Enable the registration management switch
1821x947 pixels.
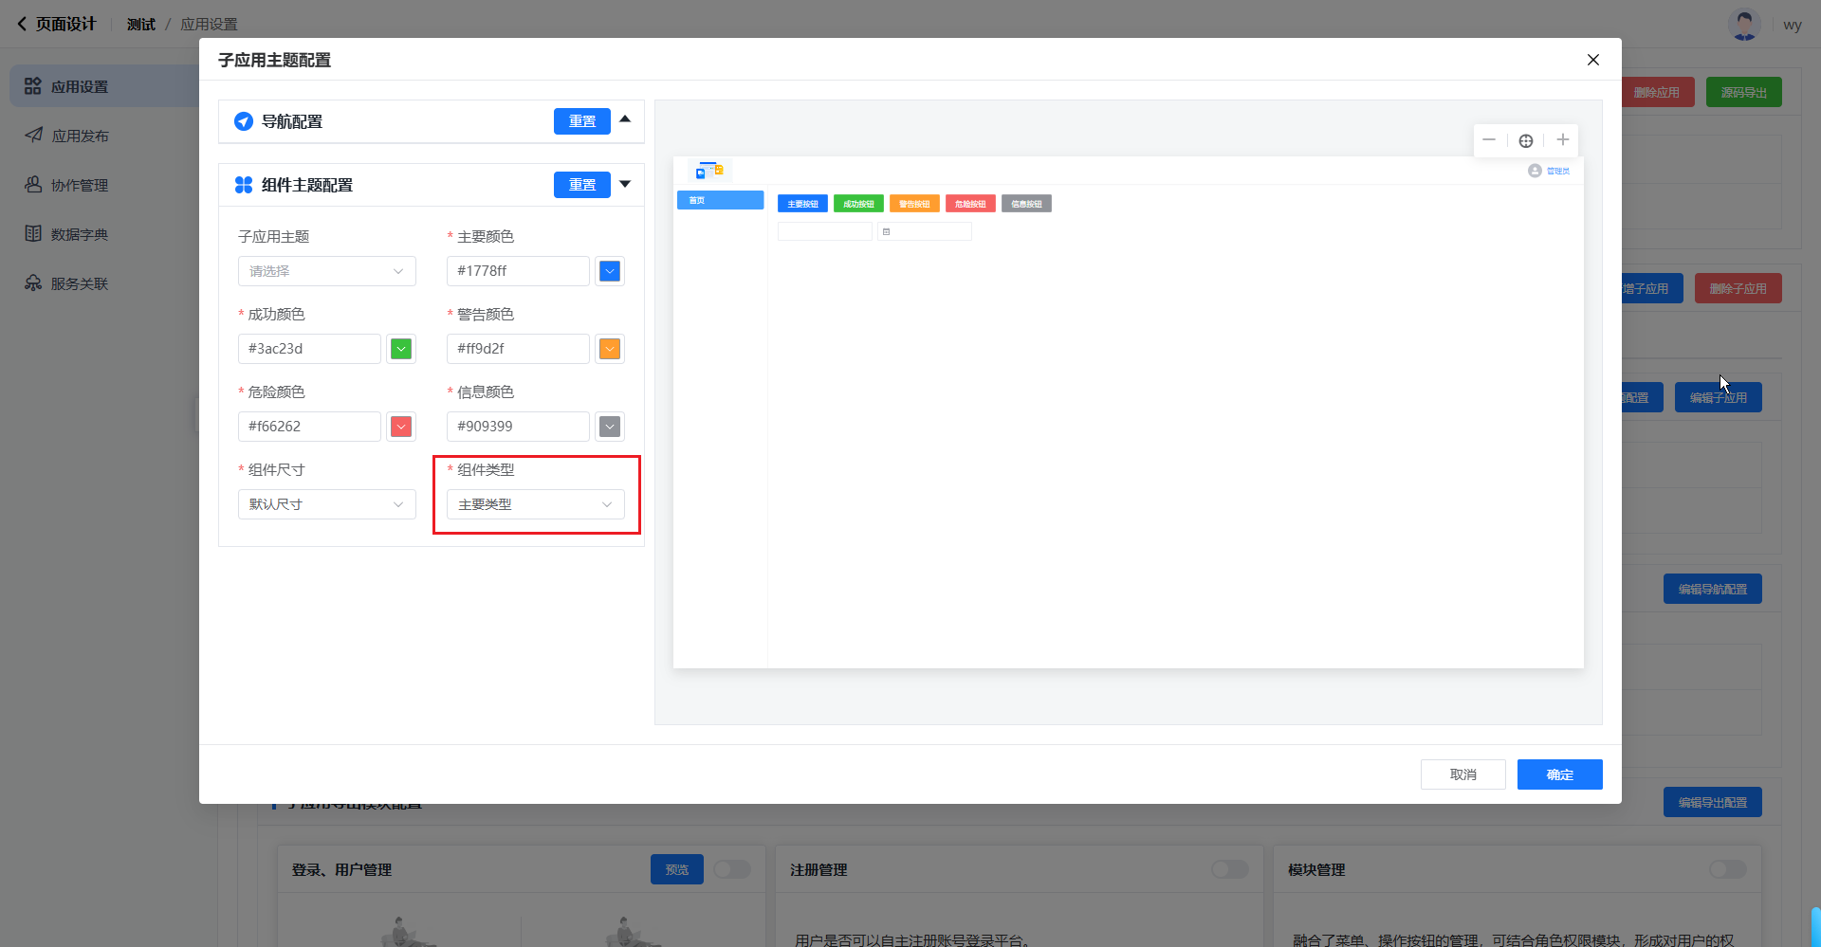coord(1229,869)
